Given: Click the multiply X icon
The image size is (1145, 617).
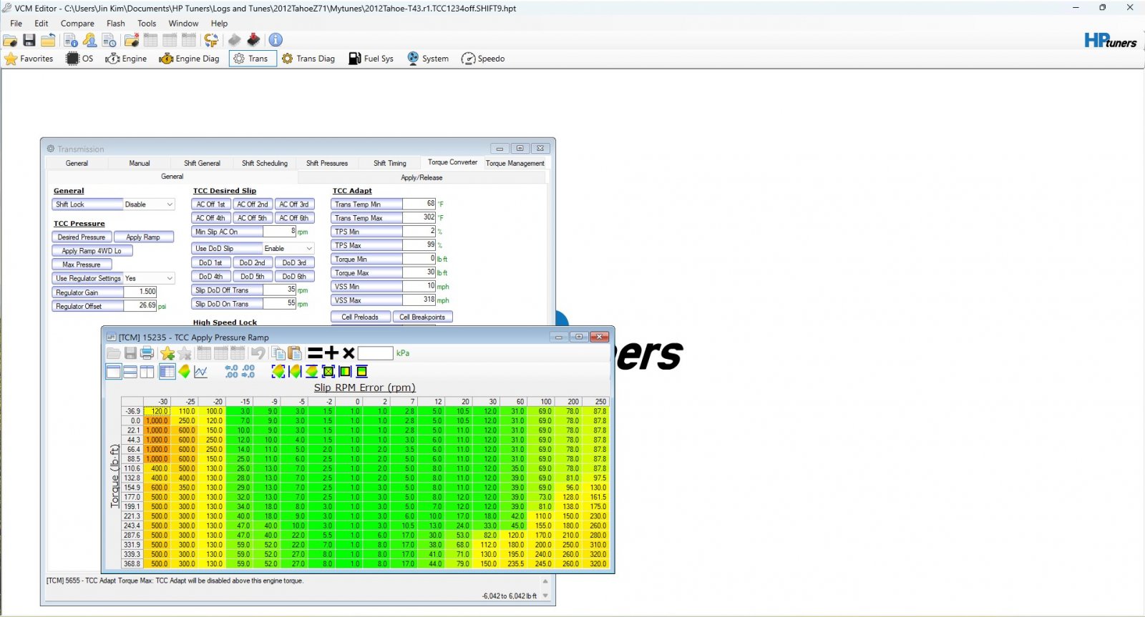Looking at the screenshot, I should (349, 352).
